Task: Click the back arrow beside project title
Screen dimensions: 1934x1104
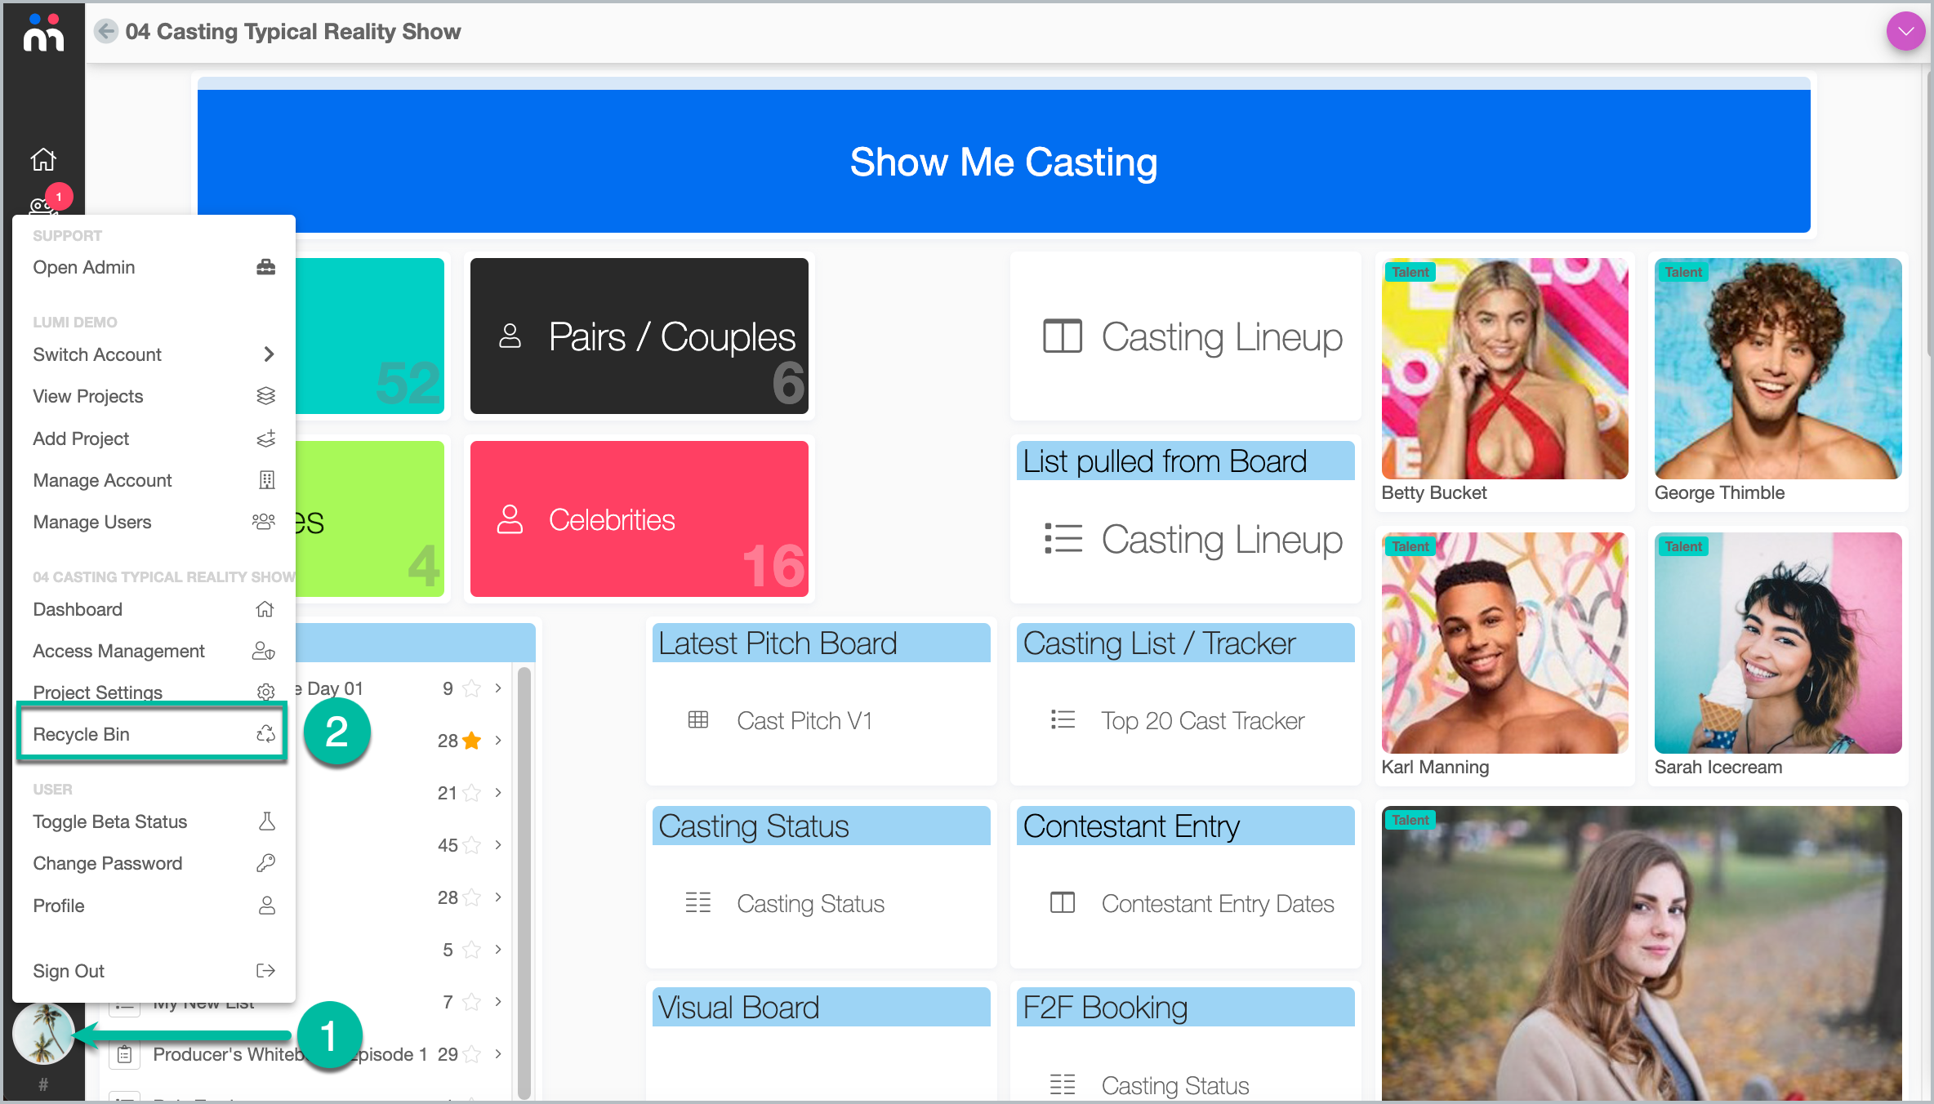Action: coord(105,31)
